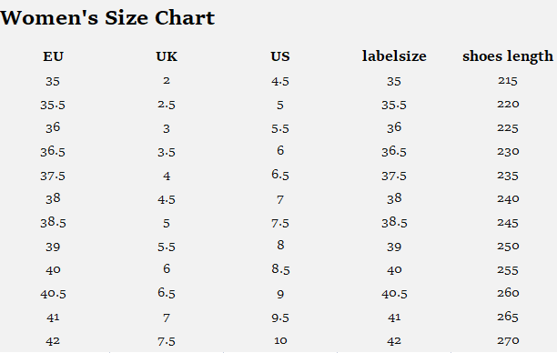Viewport: 557px width, 353px height.
Task: Select the UK column header
Action: [167, 56]
